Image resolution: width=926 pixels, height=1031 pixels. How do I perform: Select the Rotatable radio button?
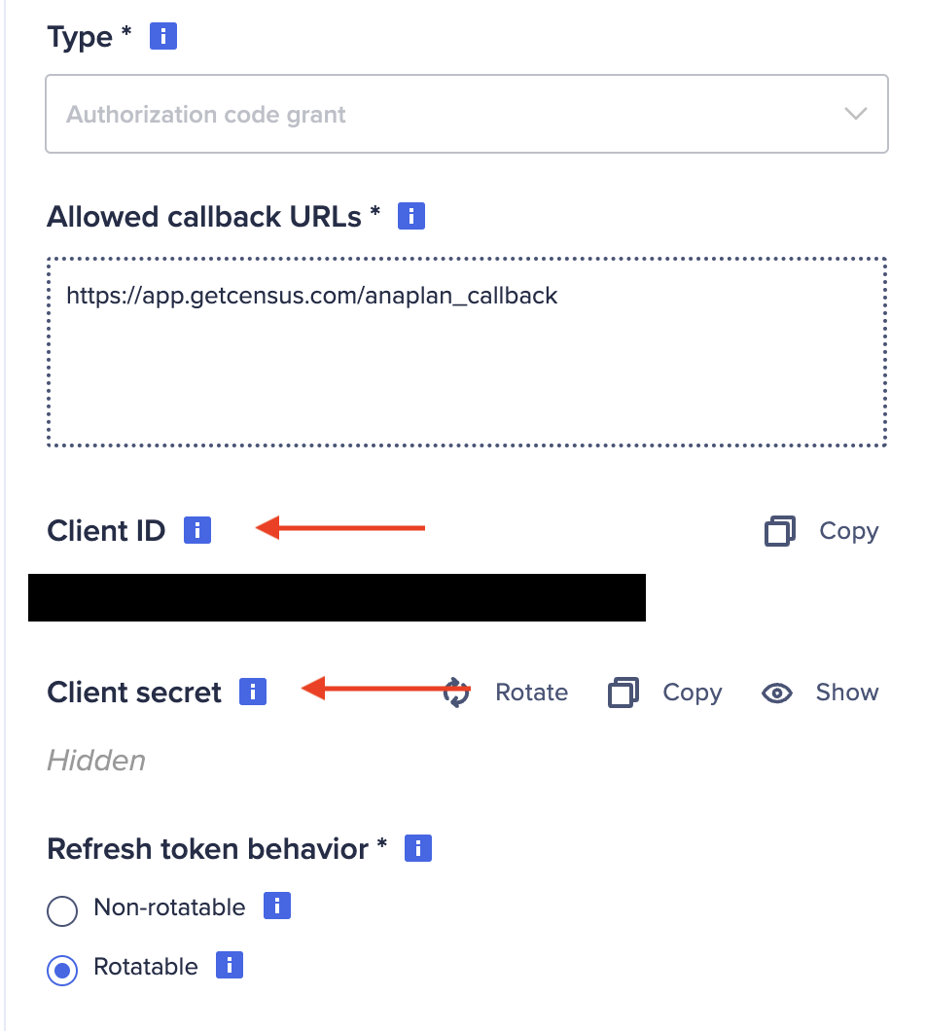[62, 971]
